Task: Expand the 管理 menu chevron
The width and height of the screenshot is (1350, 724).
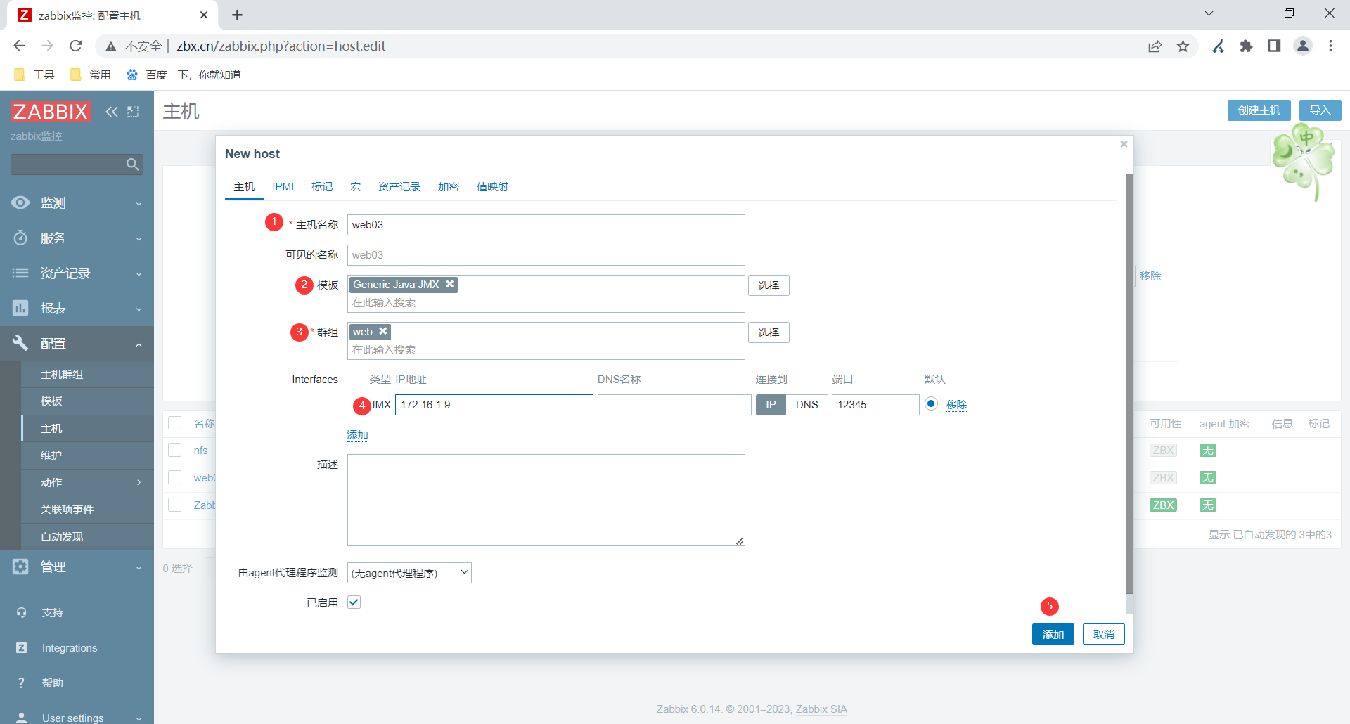Action: coord(139,568)
